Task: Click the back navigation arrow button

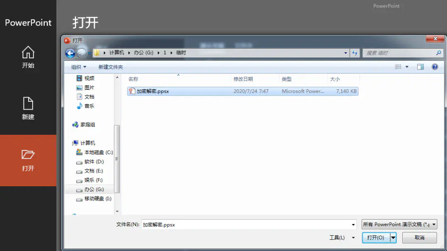Action: (x=70, y=53)
